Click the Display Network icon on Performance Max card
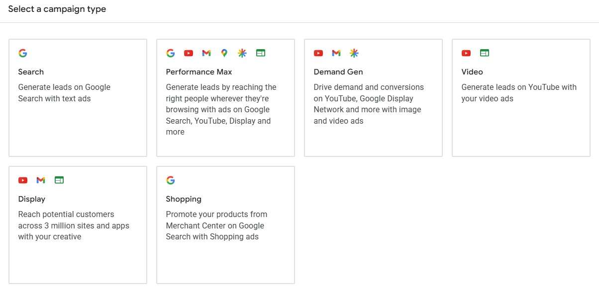This screenshot has height=294, width=599. [260, 53]
